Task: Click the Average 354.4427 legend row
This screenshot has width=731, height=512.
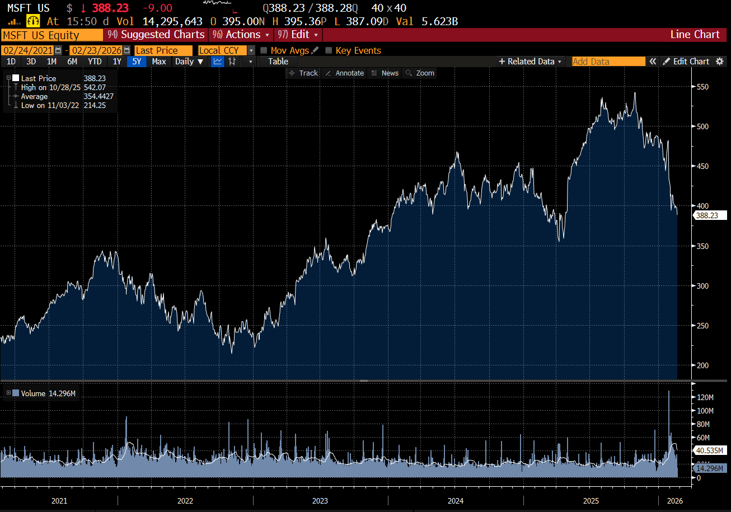Action: (x=63, y=96)
